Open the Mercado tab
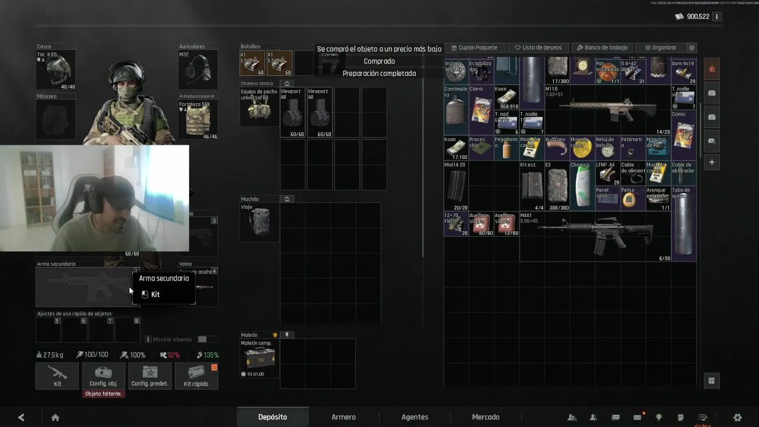759x427 pixels. point(486,417)
